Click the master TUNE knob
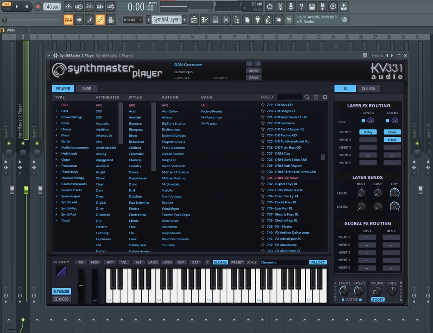 coord(392,291)
